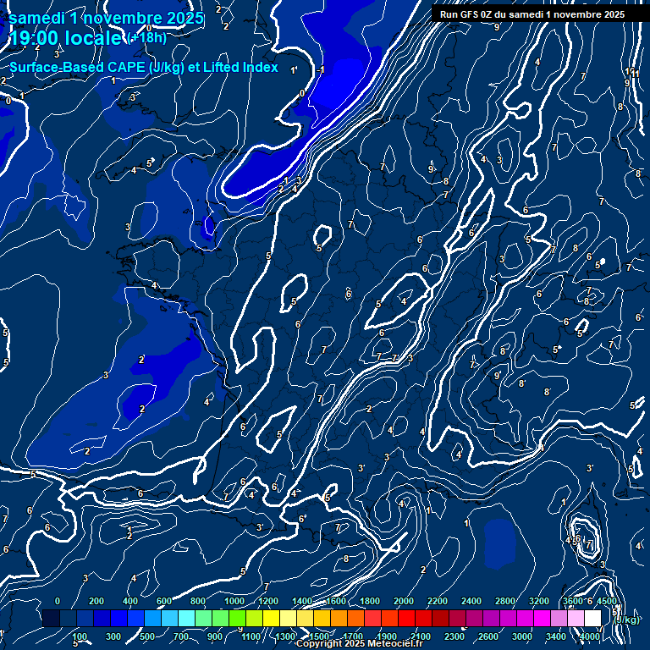Click the '1900' legend label
This screenshot has height=650, width=650.
point(387,636)
